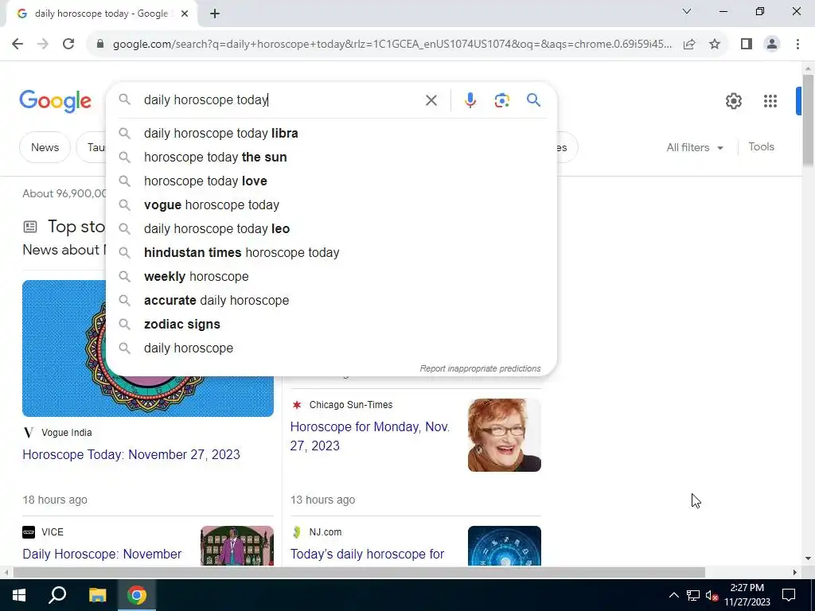
Task: Open the Chrome profile avatar
Action: 772,45
